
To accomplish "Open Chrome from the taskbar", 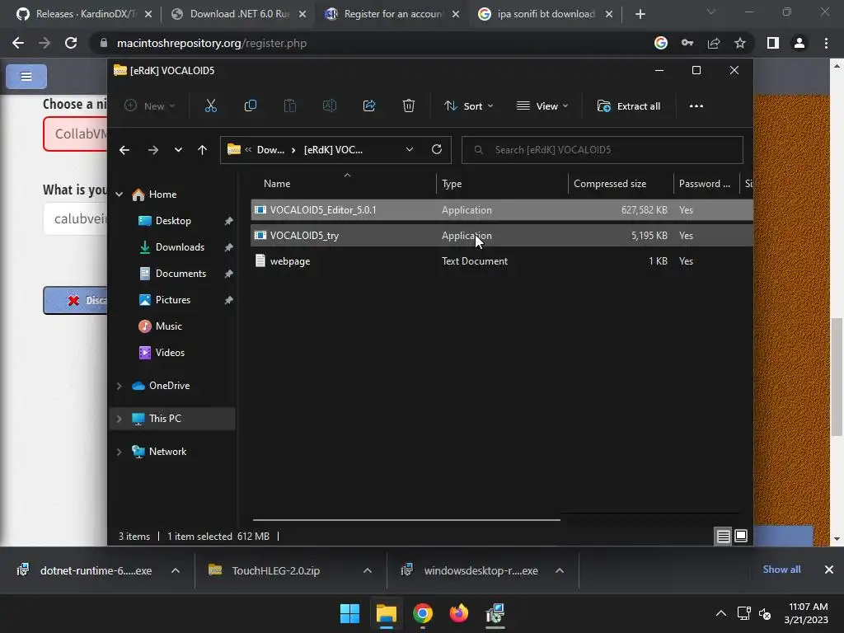I will pos(423,613).
